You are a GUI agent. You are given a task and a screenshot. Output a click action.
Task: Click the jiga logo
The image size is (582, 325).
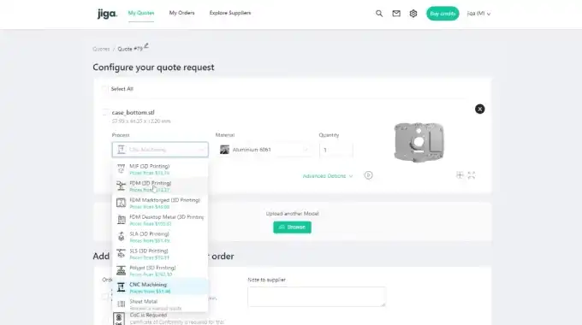tap(107, 14)
